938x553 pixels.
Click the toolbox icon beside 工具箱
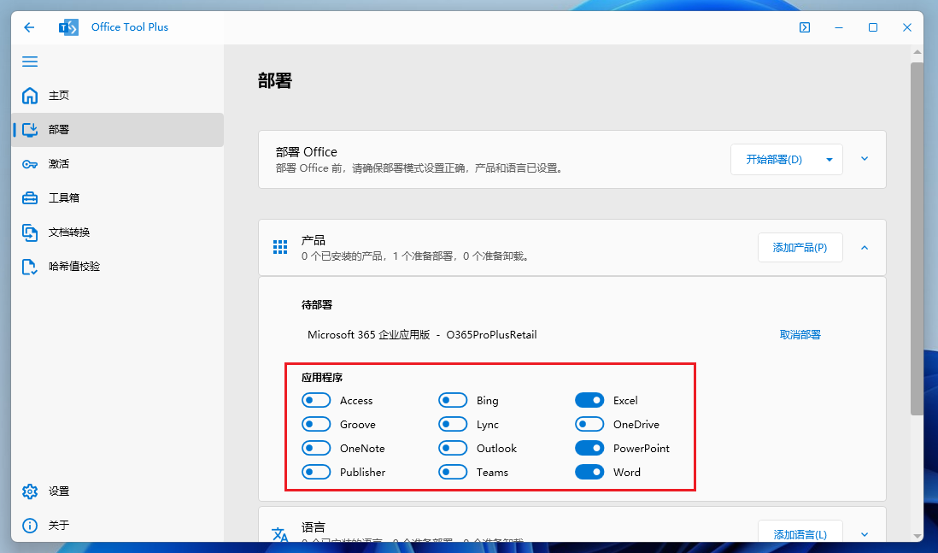coord(30,198)
